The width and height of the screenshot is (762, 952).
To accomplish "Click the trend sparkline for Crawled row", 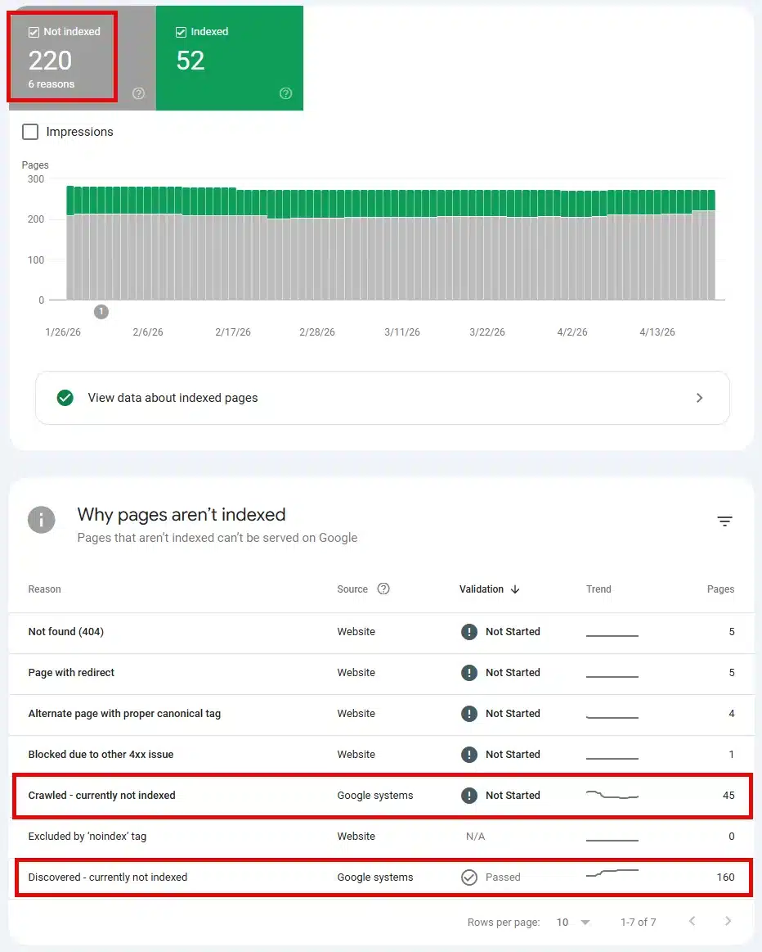I will [612, 795].
